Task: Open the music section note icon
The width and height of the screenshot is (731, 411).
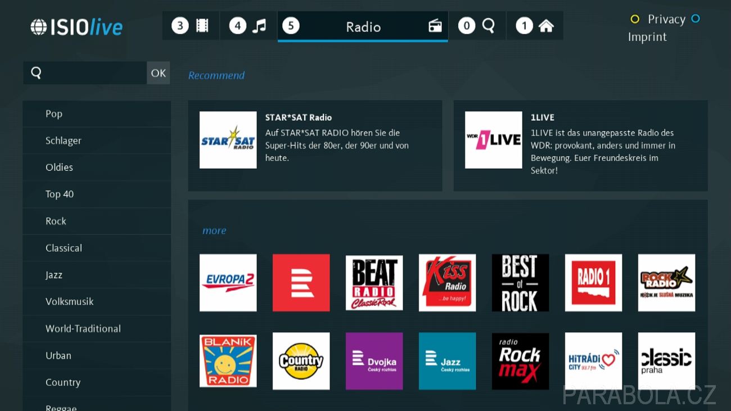Action: point(259,25)
